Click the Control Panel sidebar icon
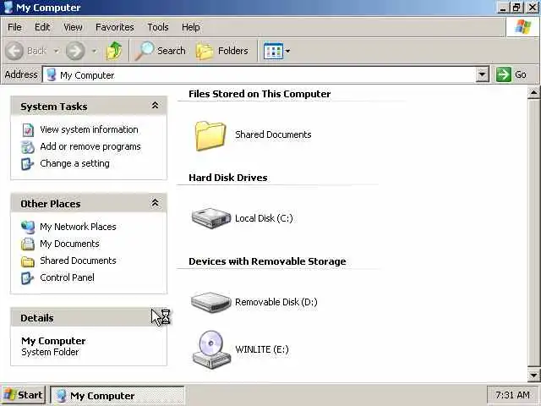The image size is (541, 406). coord(28,278)
